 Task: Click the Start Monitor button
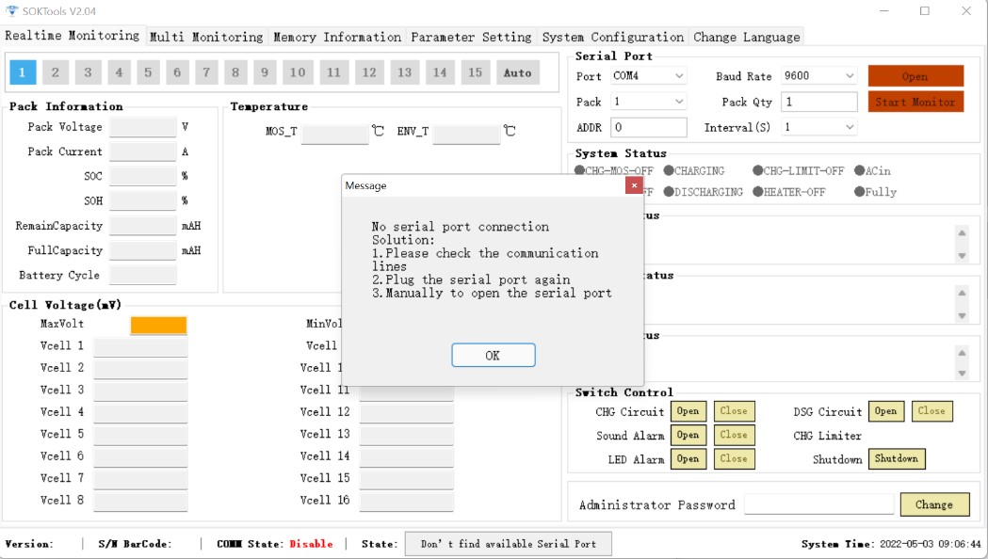915,102
